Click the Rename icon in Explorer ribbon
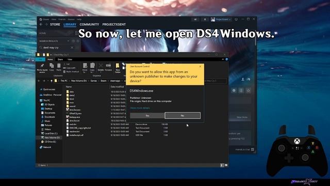Viewport: 330px width, 186px height. click(108, 67)
